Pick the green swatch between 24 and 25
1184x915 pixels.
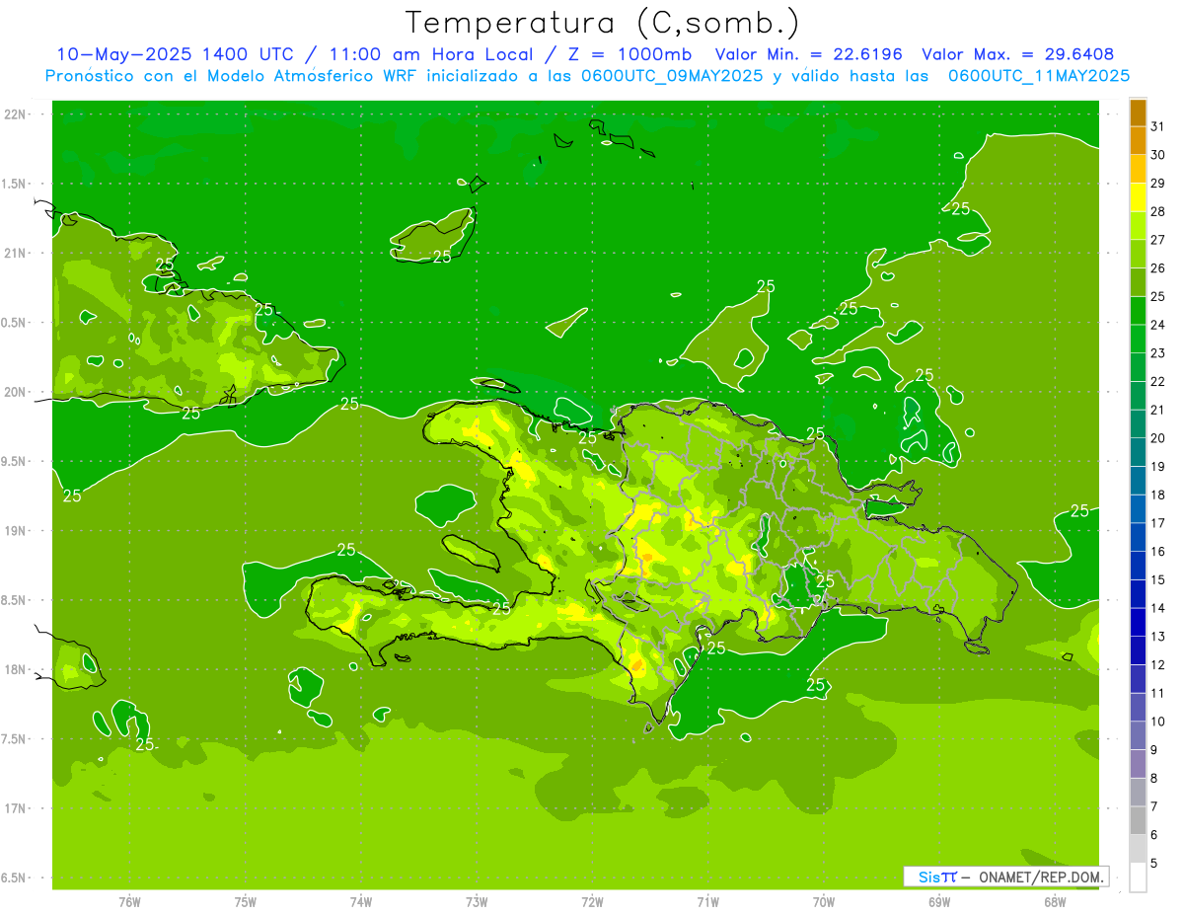click(x=1138, y=311)
